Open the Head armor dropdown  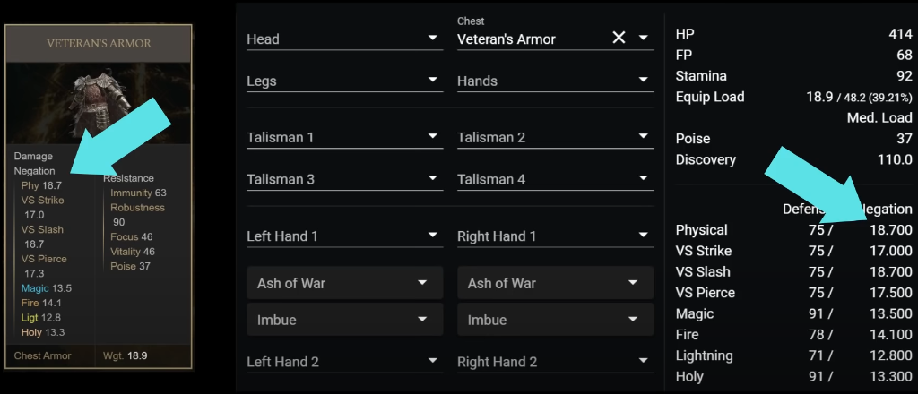tap(434, 39)
